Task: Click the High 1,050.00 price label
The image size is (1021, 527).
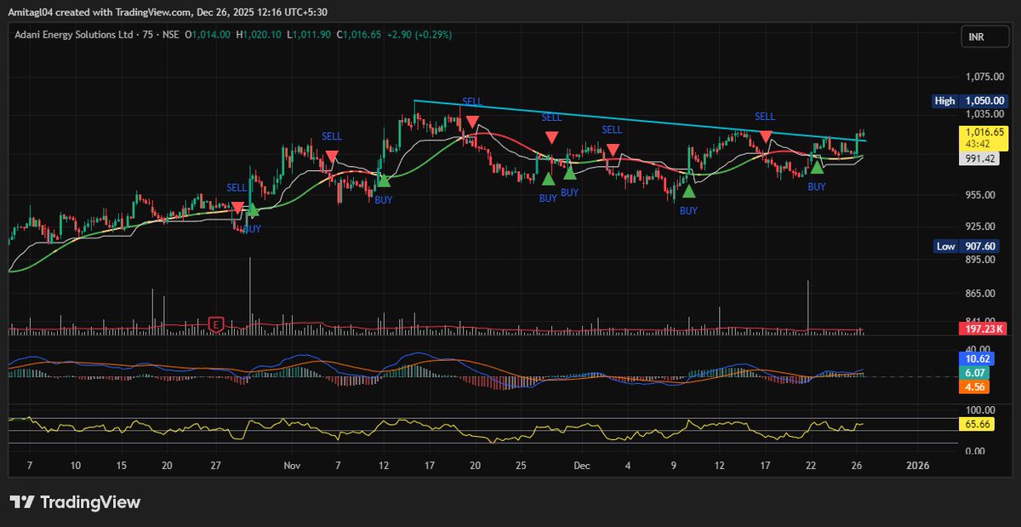Action: pyautogui.click(x=970, y=100)
